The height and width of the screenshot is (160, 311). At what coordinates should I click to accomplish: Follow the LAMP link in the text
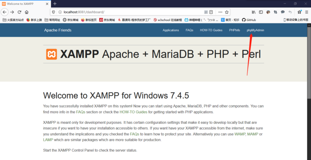click(48, 140)
